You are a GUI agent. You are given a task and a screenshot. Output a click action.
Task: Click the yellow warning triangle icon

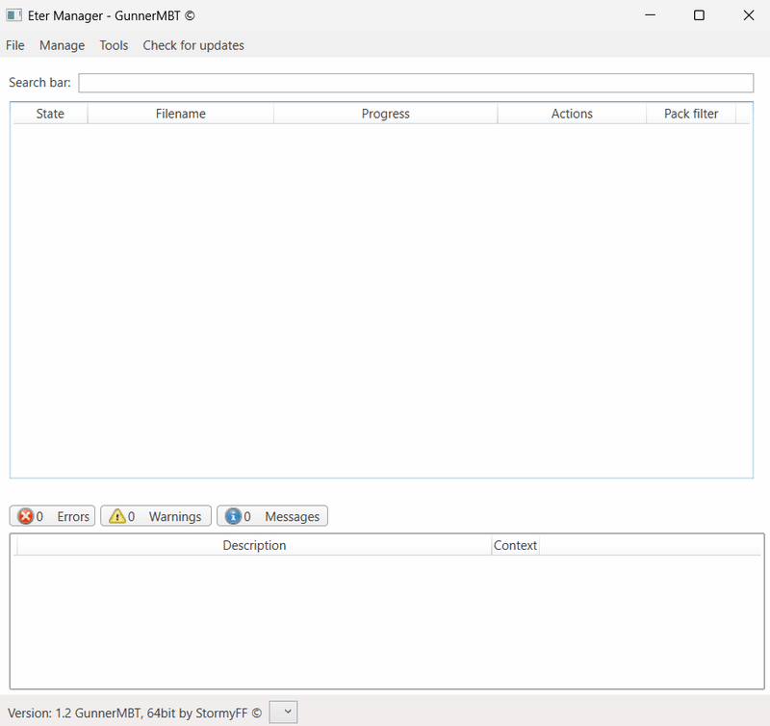[x=115, y=516]
